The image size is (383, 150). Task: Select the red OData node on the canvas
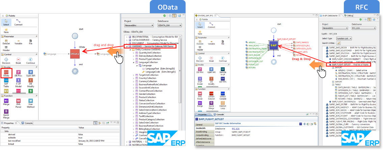click(75, 54)
